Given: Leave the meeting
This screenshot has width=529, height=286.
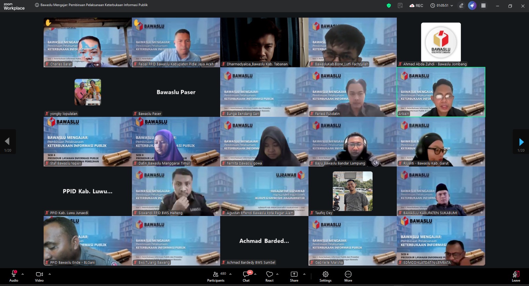Looking at the screenshot, I should coord(516,276).
